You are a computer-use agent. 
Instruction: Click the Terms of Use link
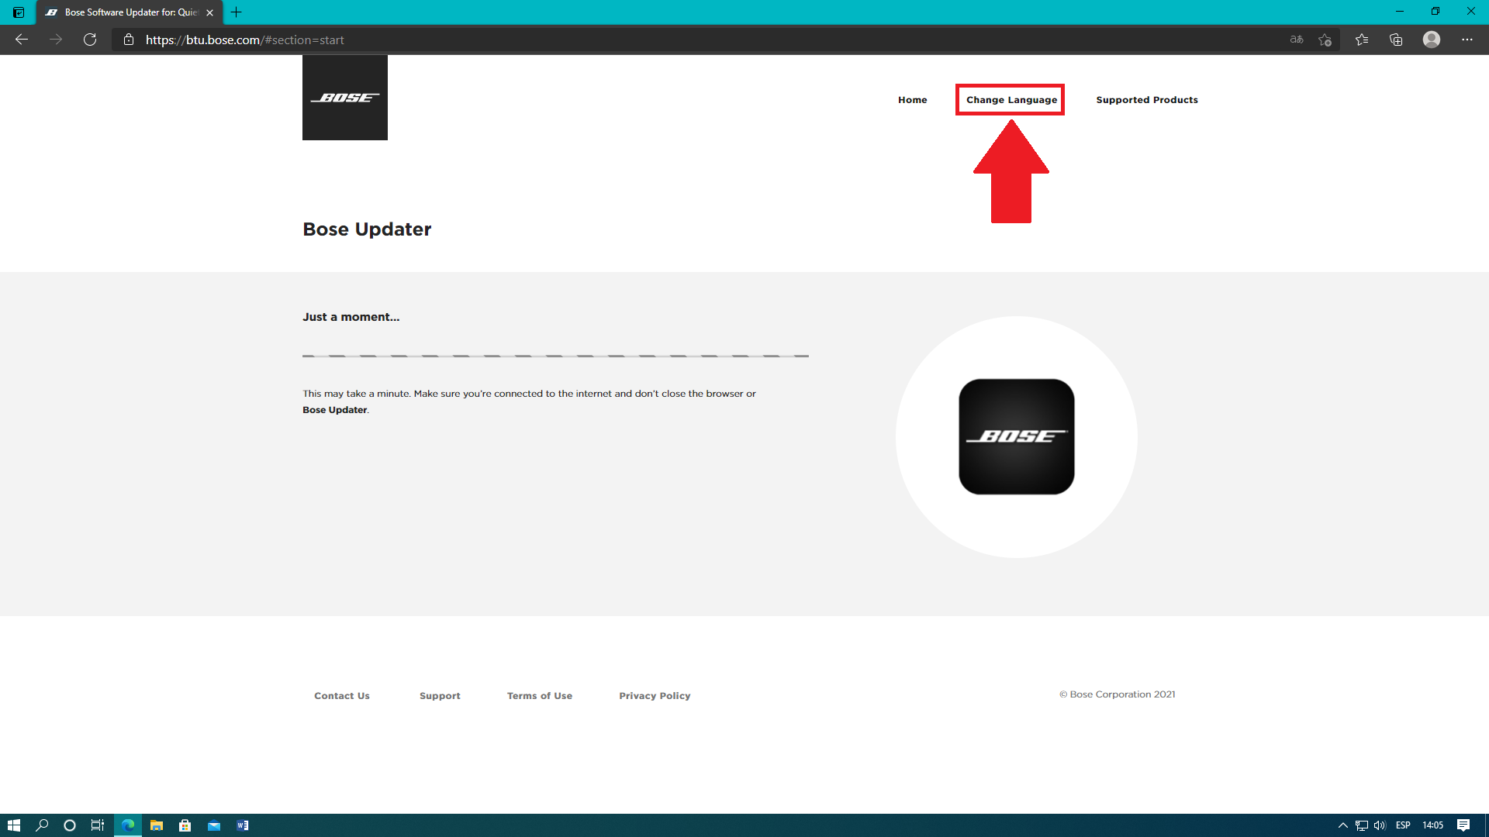(x=539, y=696)
